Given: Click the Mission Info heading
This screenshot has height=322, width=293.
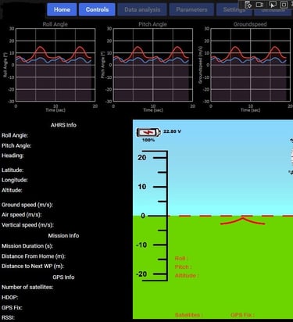Looking at the screenshot, I should (x=63, y=236).
